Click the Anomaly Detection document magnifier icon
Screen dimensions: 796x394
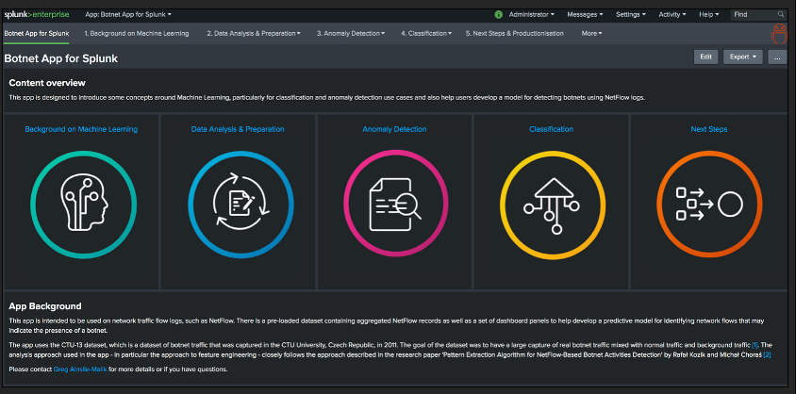coord(396,205)
